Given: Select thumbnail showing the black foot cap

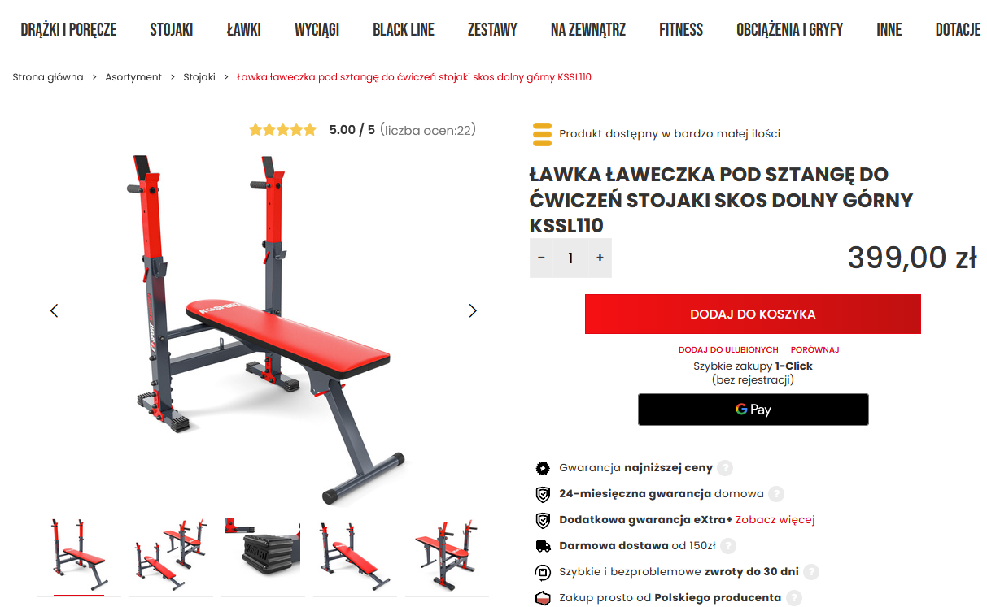Looking at the screenshot, I should point(263,557).
